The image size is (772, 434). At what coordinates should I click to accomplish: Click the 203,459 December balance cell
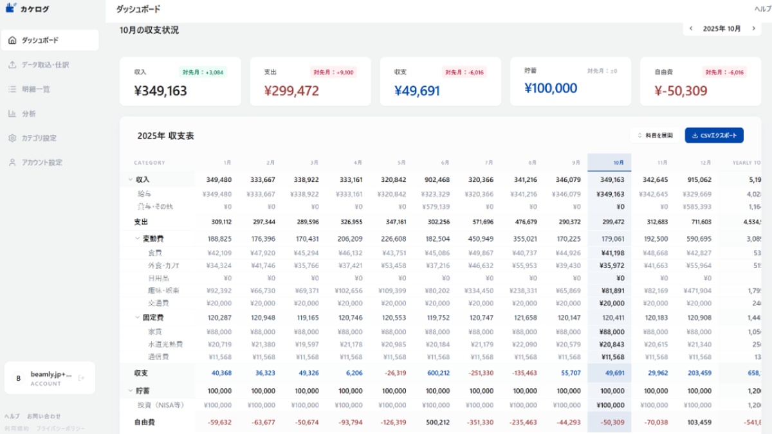pos(699,373)
